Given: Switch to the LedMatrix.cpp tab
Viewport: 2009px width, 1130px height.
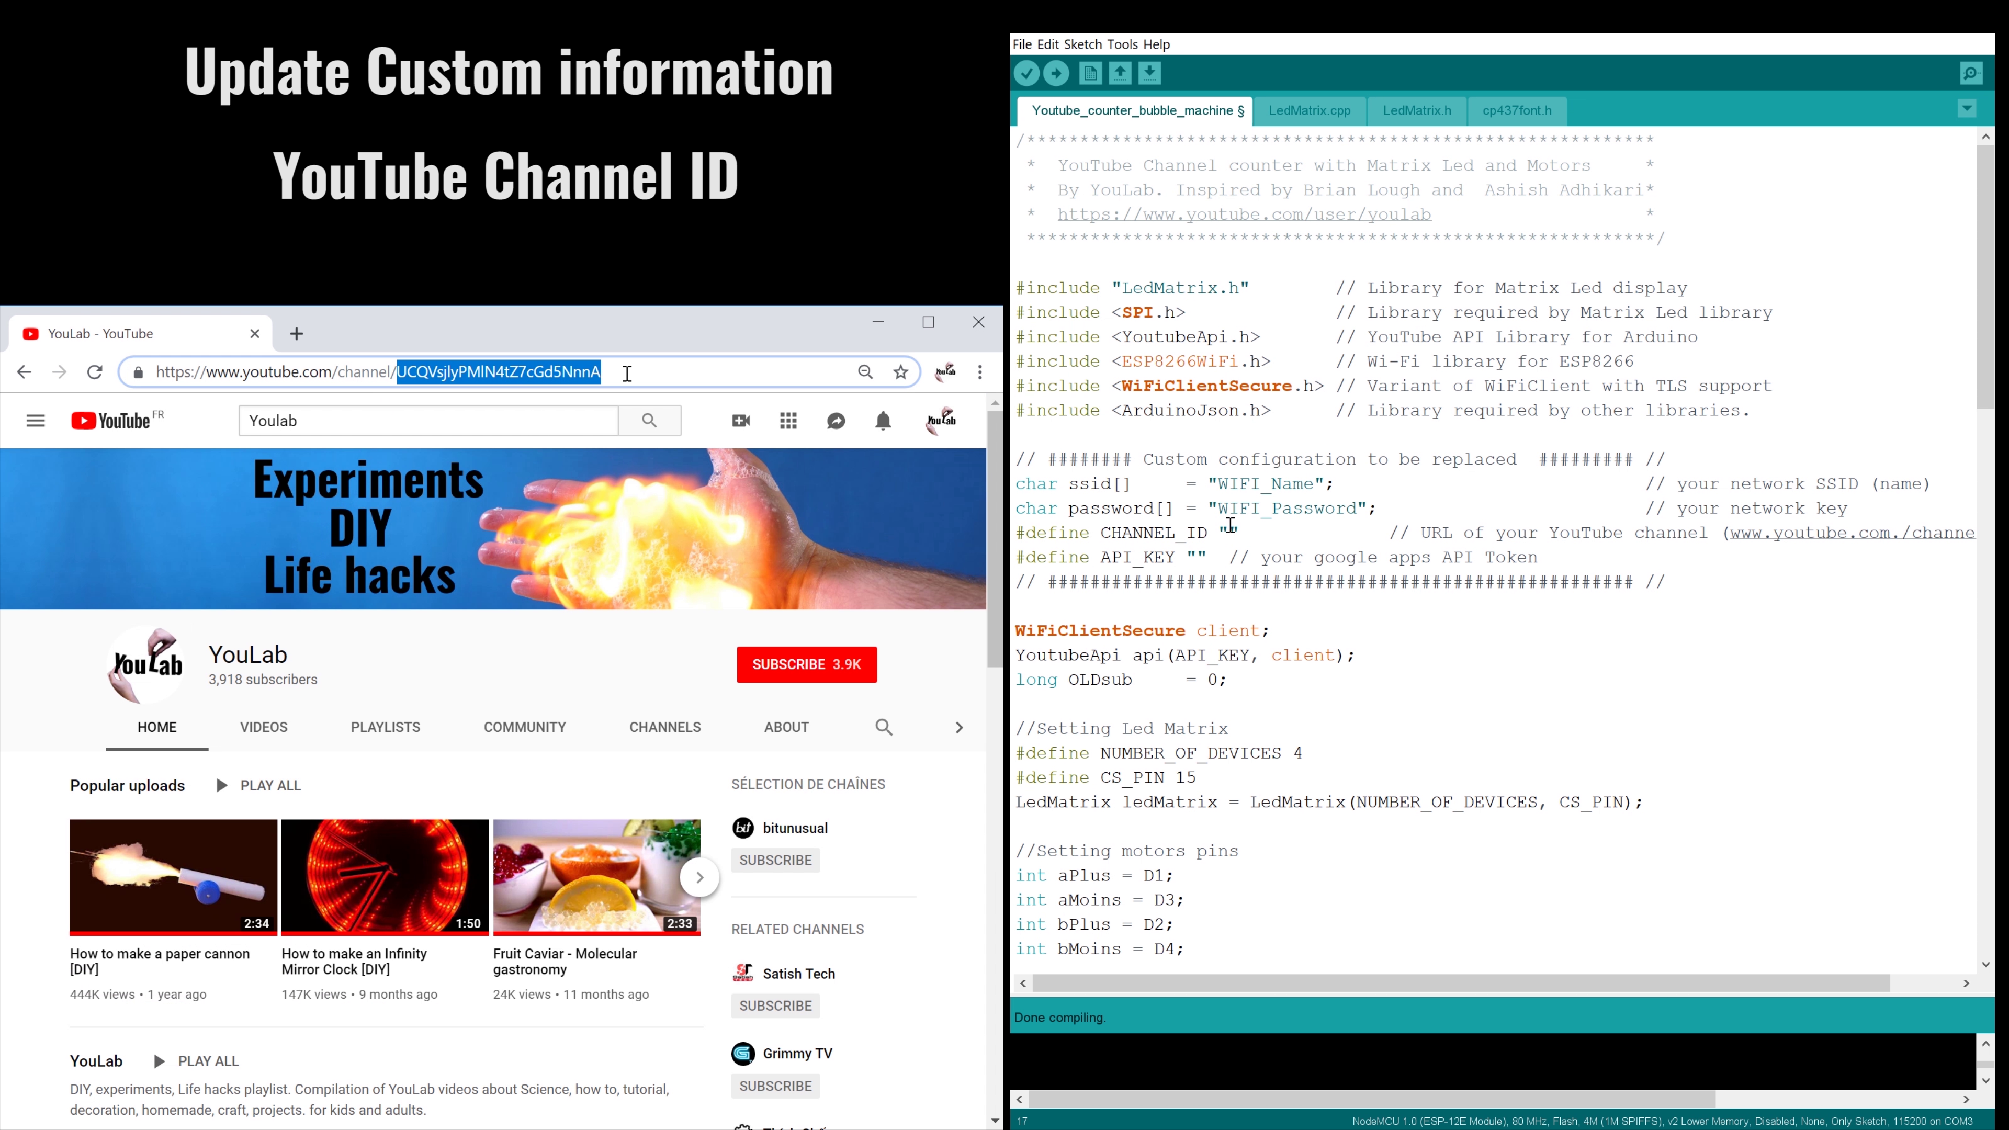Looking at the screenshot, I should pyautogui.click(x=1310, y=111).
